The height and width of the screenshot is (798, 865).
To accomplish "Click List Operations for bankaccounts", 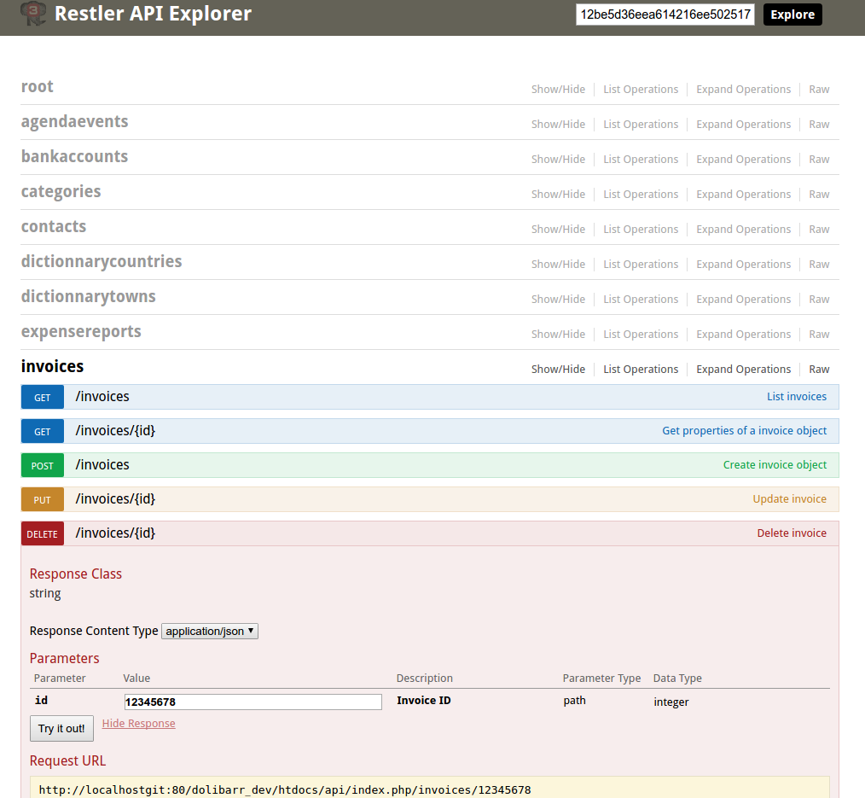I will tap(641, 159).
